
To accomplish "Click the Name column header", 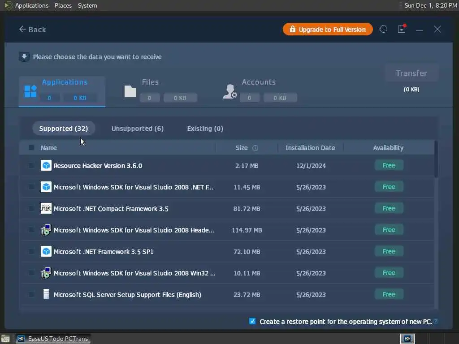I will click(48, 148).
